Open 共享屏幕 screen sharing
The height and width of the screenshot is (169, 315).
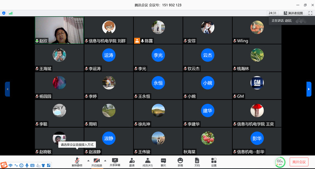tap(115, 161)
